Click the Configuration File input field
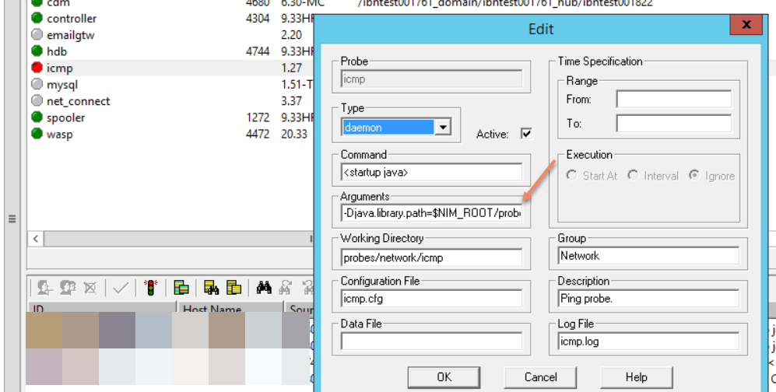The height and width of the screenshot is (392, 776). click(x=431, y=299)
